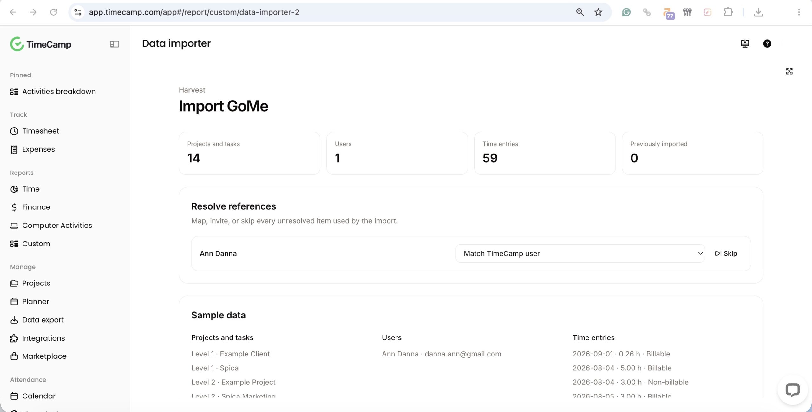Viewport: 812px width, 412px height.
Task: Click the browser back arrow
Action: pos(13,12)
